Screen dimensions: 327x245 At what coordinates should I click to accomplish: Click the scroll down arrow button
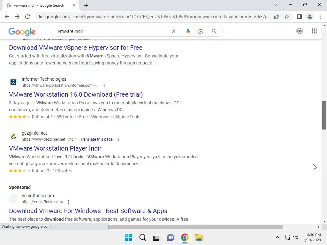[x=324, y=221]
